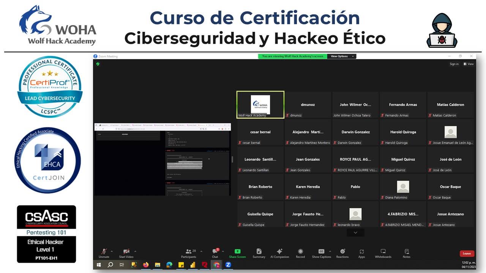Click the shared screen content area

[x=163, y=159]
